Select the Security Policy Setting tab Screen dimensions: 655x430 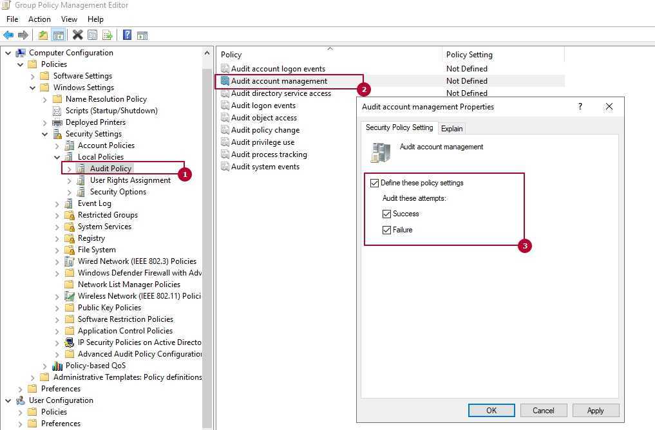point(399,127)
